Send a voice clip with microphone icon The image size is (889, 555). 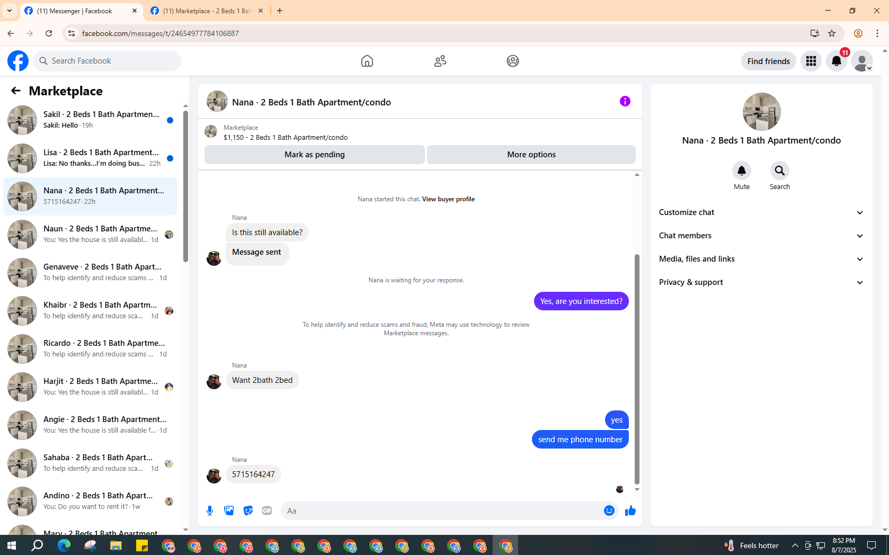210,511
